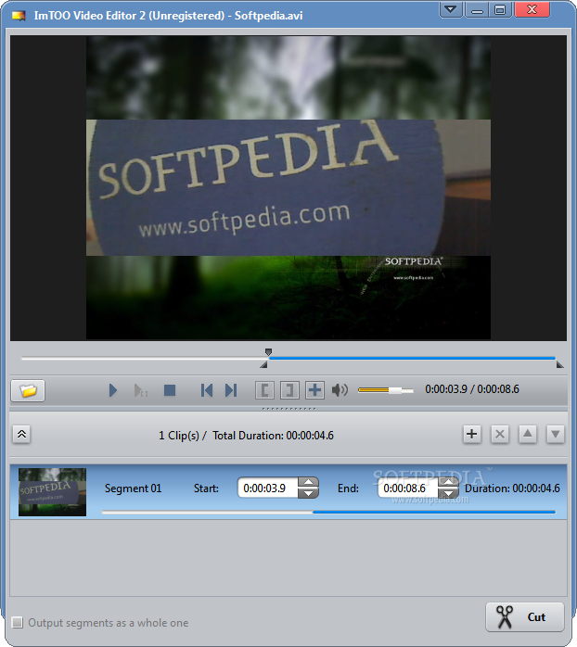Delete the selected clip with X button

point(500,434)
